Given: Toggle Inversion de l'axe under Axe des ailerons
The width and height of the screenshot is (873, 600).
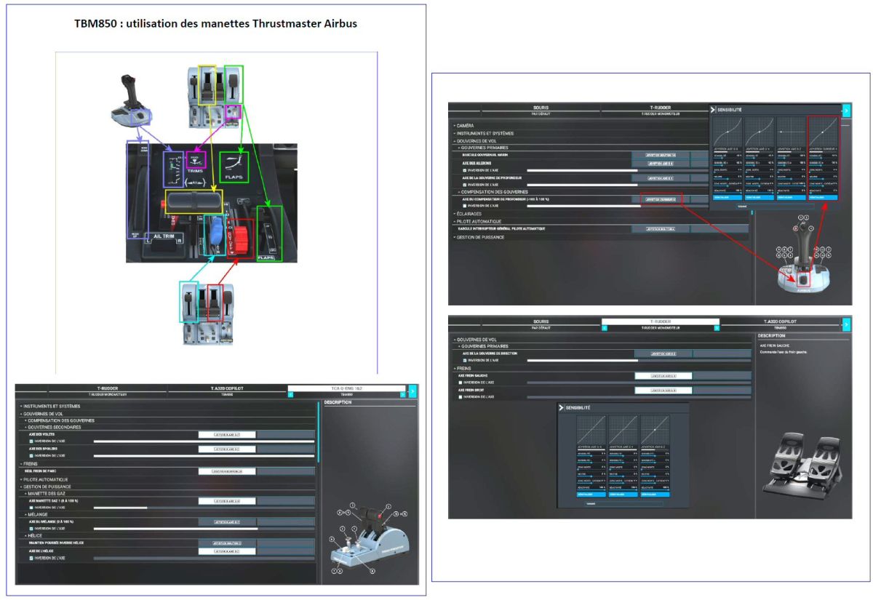Looking at the screenshot, I should (465, 170).
